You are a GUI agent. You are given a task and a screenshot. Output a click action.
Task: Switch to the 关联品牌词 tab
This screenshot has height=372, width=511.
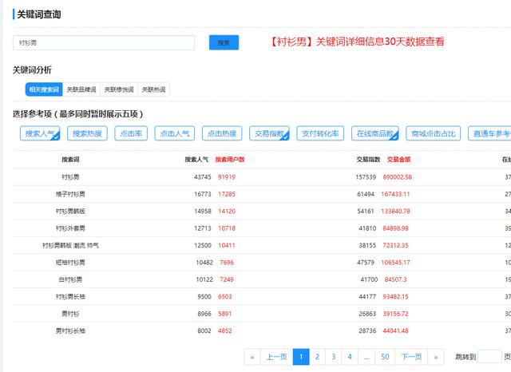[x=81, y=90]
